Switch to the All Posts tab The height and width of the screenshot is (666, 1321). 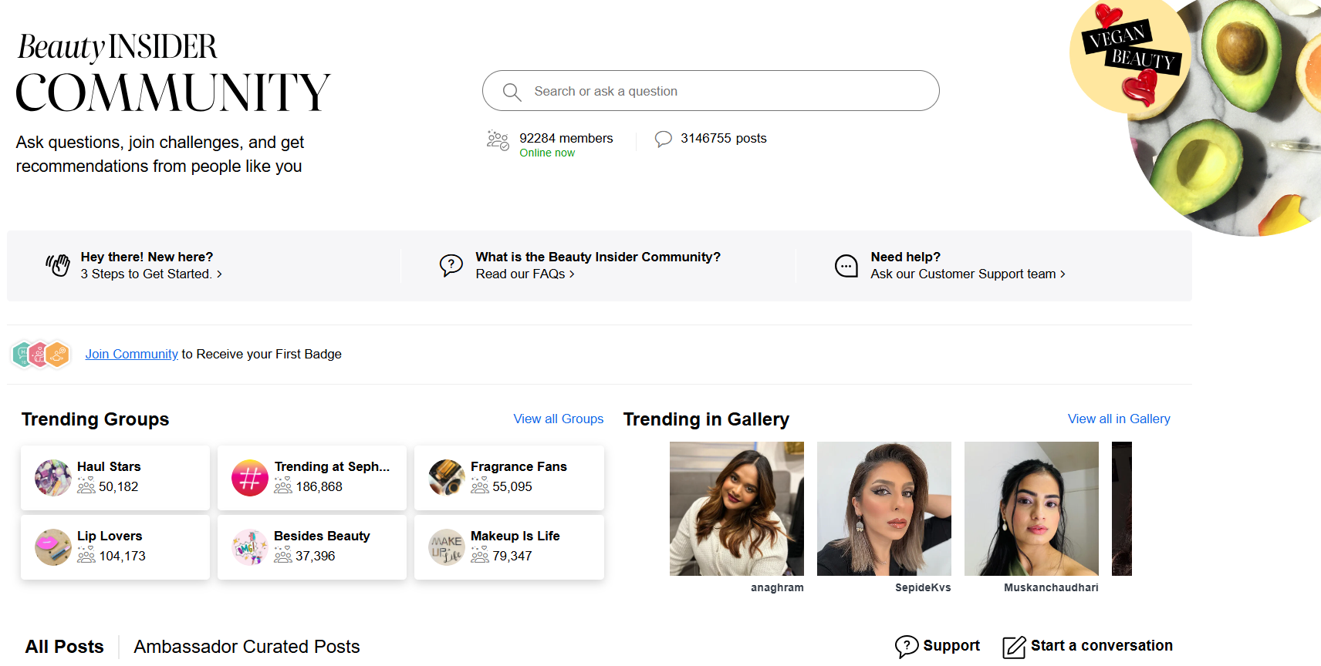coord(65,647)
